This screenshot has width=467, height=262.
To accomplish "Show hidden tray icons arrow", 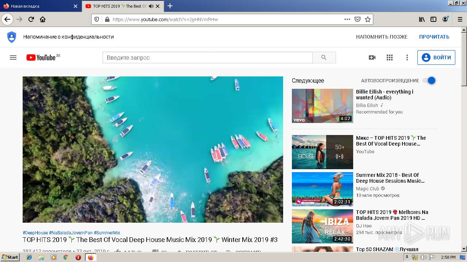I will [x=407, y=257].
